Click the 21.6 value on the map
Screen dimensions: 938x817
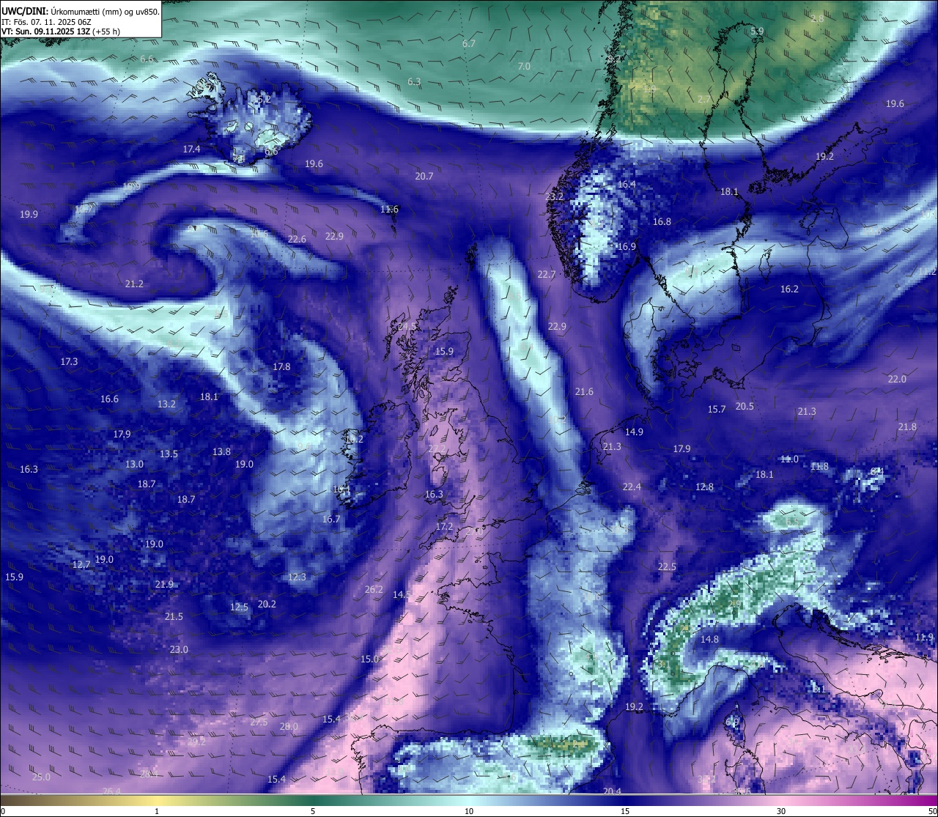coord(584,393)
